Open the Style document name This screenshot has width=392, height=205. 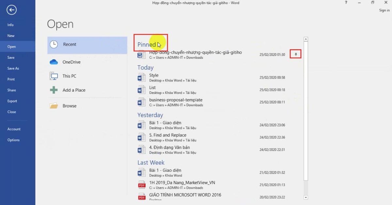pyautogui.click(x=154, y=75)
